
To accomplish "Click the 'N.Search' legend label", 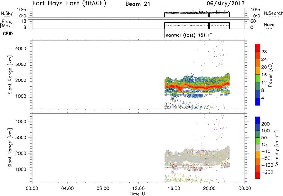I will pos(273,13).
